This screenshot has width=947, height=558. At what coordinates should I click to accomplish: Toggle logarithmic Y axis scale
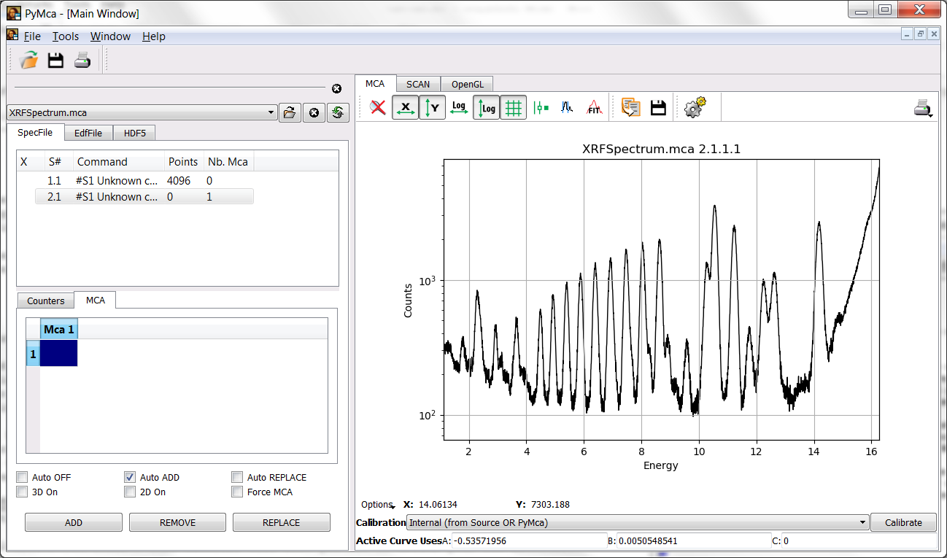pos(486,108)
